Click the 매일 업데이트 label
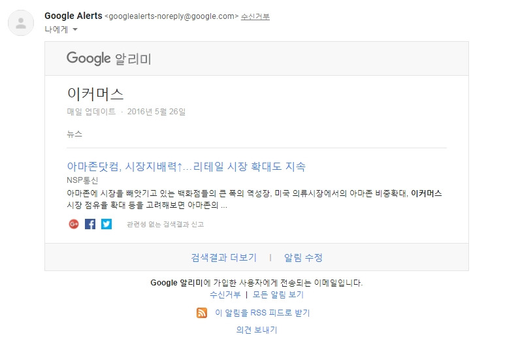This screenshot has height=354, width=518. click(91, 112)
